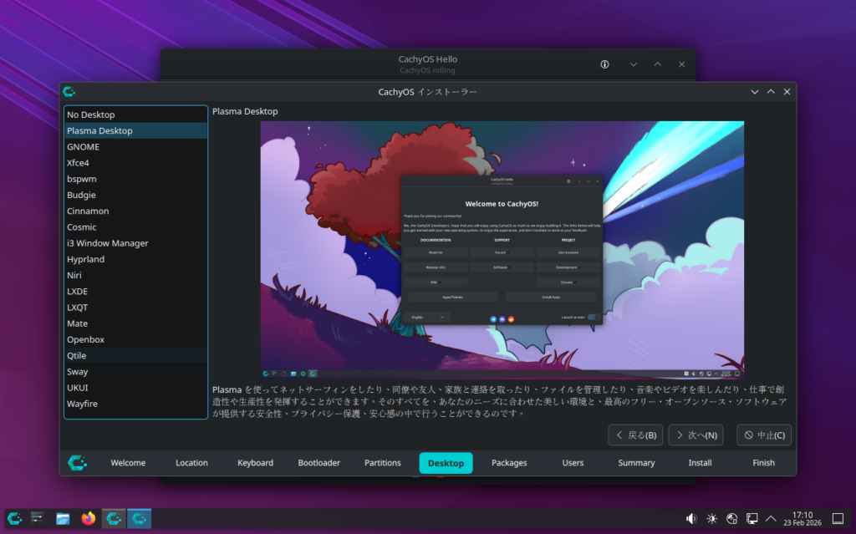
Task: Launch Firefox from the taskbar
Action: [89, 519]
